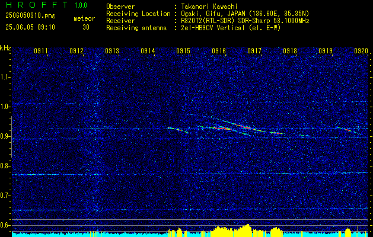The height and width of the screenshot is (237, 373).
Task: Click the meteor count value 30
Action: [x=86, y=27]
